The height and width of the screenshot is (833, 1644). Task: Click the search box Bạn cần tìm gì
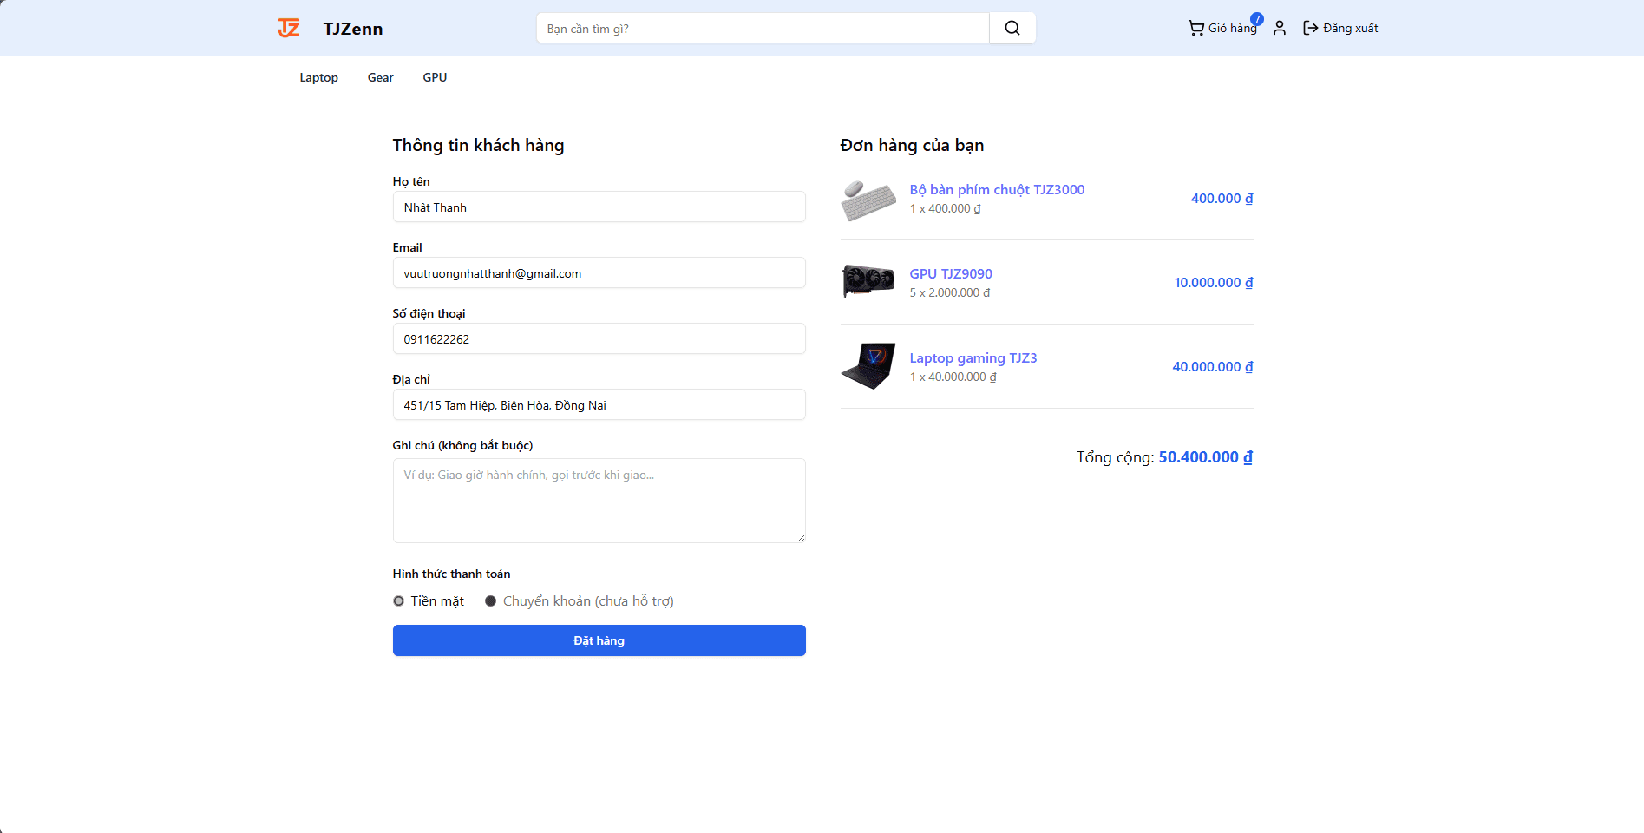[x=762, y=29]
